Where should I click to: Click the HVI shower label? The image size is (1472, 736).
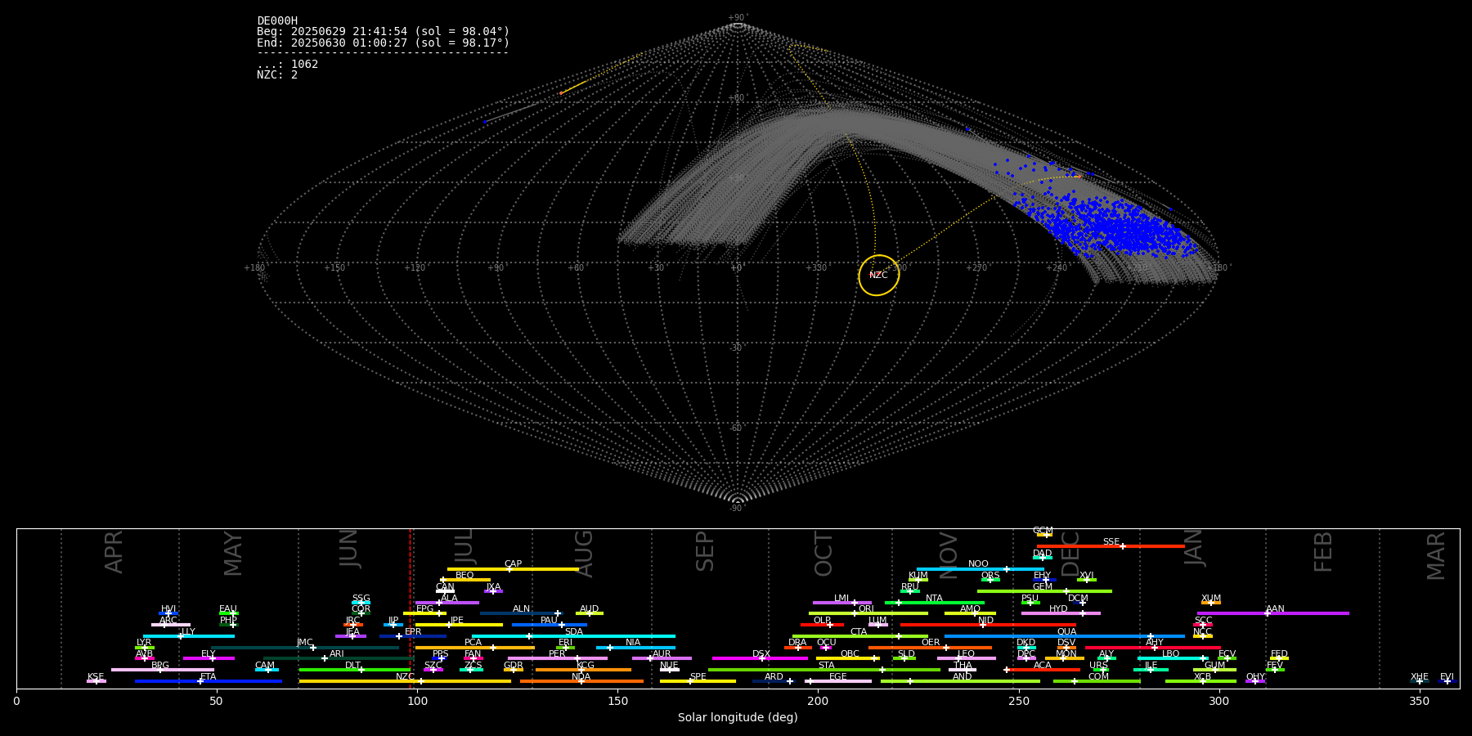[168, 609]
